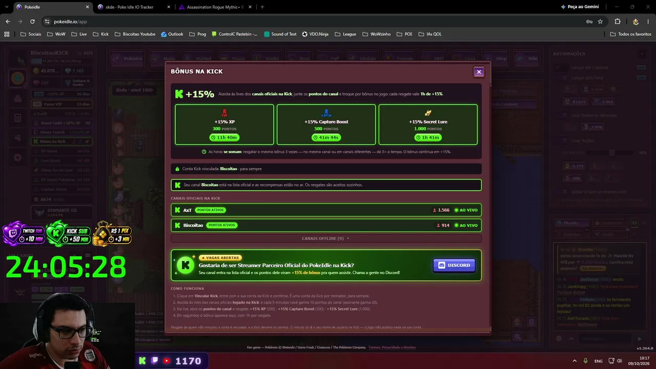
Task: Reload the pokeidle.io page
Action: point(32,22)
